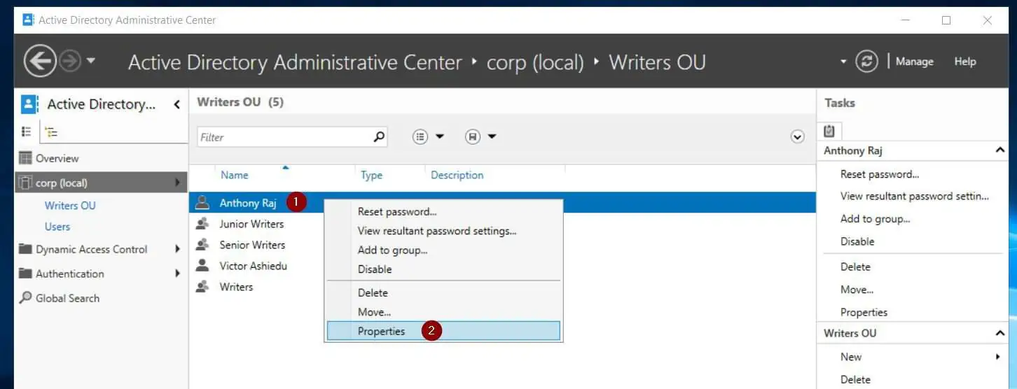The width and height of the screenshot is (1017, 389).
Task: Choose Move in context menu
Action: (443, 312)
